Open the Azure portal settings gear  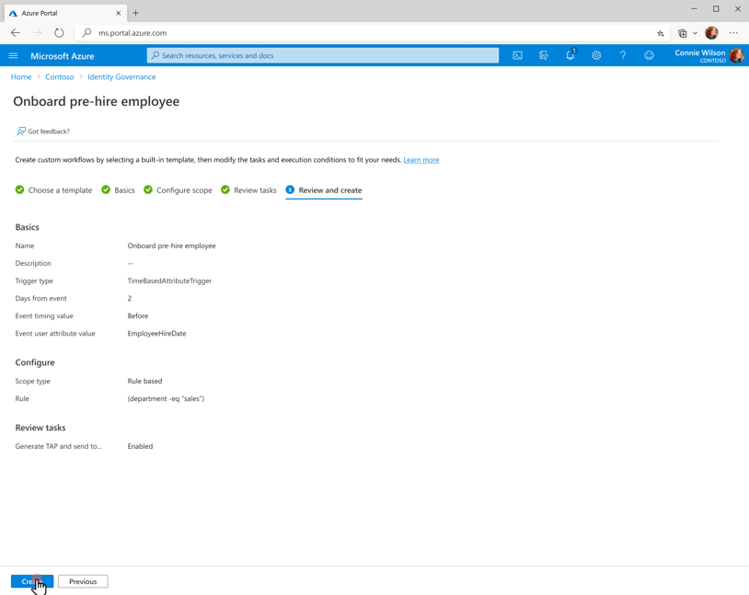pos(596,55)
